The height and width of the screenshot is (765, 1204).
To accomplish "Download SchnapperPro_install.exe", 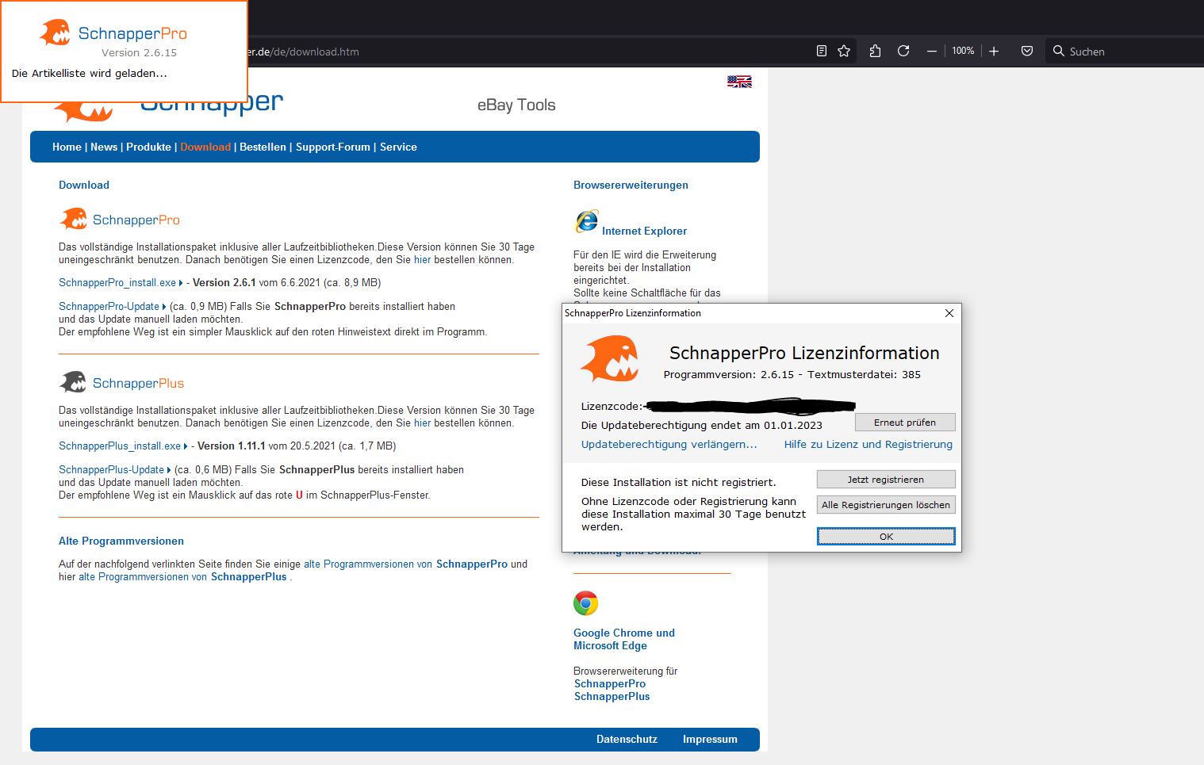I will point(117,282).
